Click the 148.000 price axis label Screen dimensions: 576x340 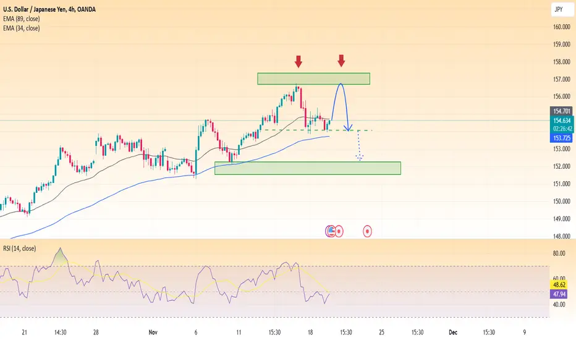click(562, 236)
